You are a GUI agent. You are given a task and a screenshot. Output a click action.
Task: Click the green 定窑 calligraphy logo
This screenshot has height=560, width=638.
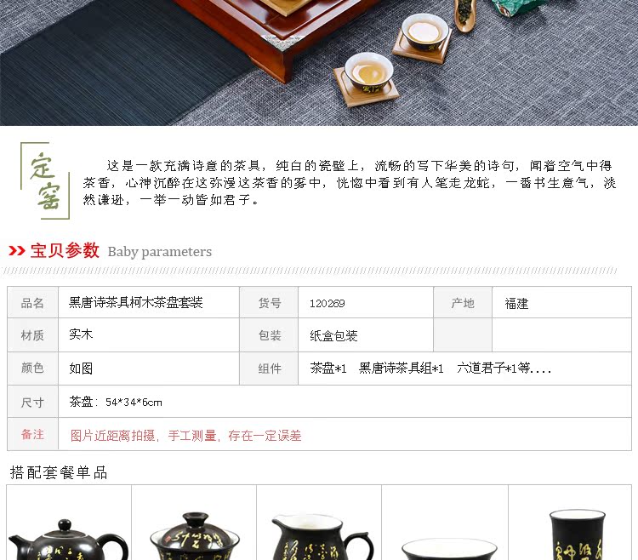point(45,180)
